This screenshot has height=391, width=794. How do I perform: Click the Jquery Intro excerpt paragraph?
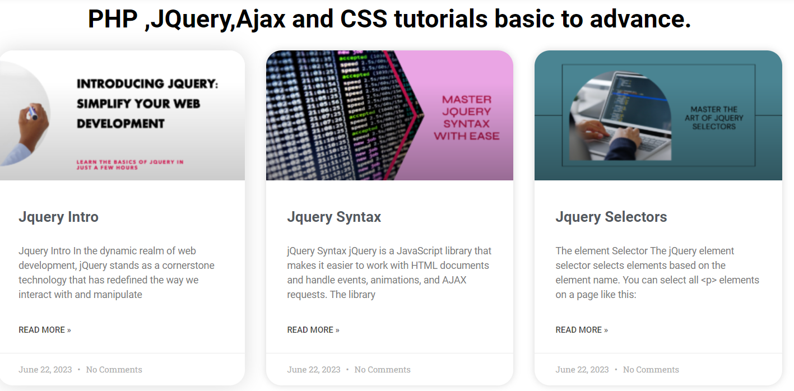(x=117, y=273)
